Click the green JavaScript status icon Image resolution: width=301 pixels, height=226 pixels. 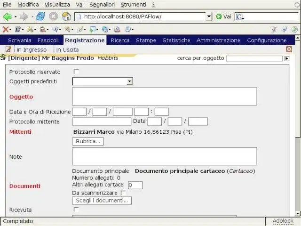point(294,29)
